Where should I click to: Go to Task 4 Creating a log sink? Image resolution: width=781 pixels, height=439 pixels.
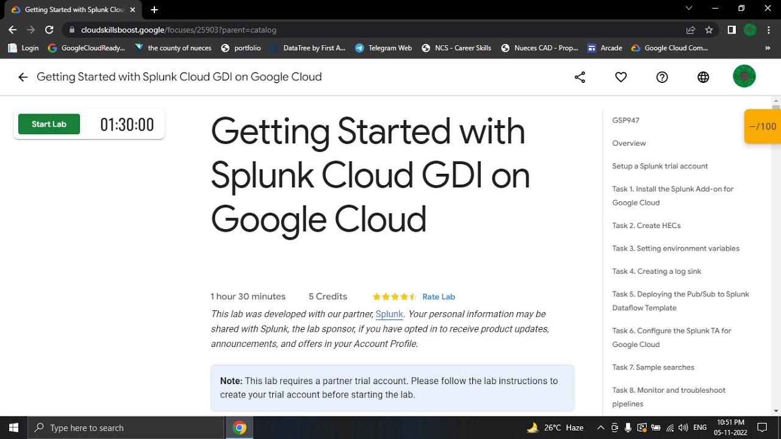pyautogui.click(x=657, y=271)
